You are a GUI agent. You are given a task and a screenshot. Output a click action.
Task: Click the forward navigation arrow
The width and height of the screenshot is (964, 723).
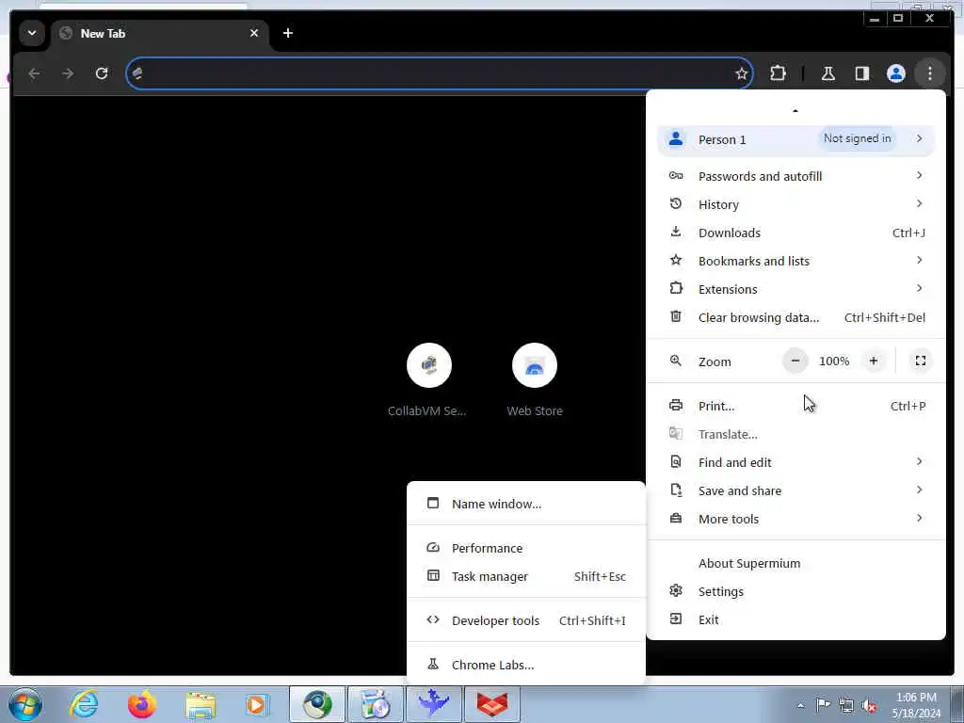[68, 73]
